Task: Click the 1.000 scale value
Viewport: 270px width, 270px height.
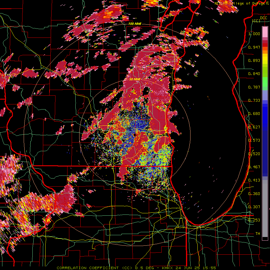Action: 254,34
